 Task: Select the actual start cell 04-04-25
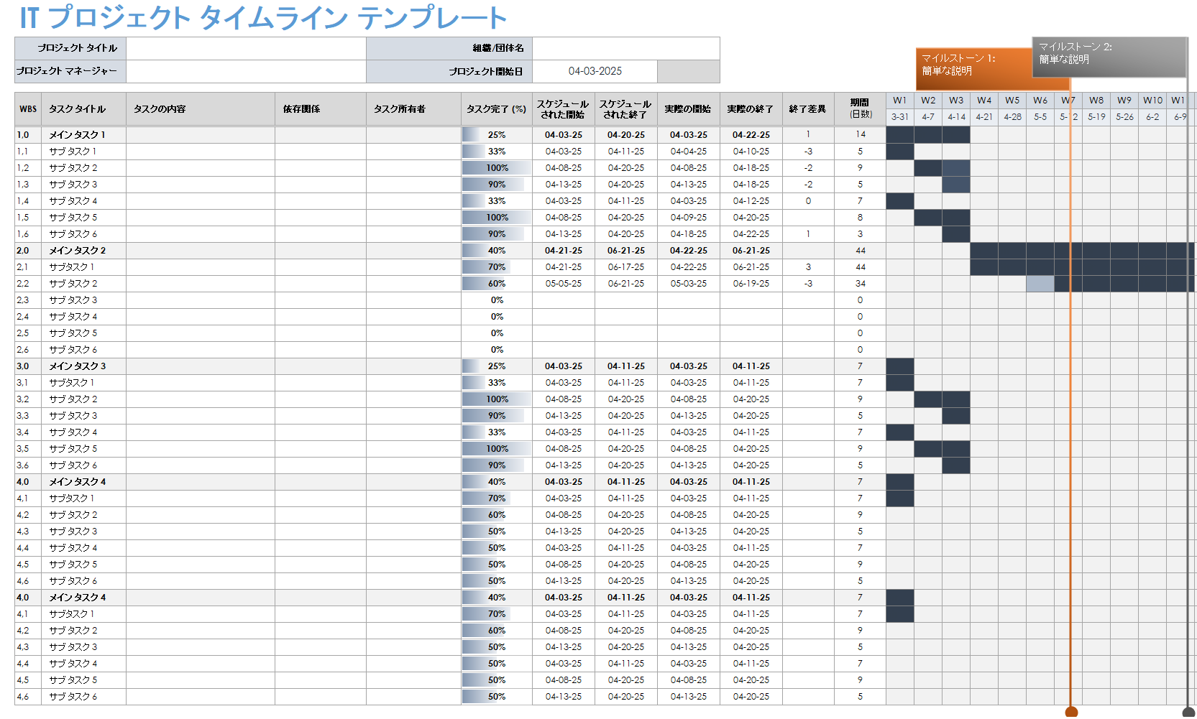tap(689, 151)
